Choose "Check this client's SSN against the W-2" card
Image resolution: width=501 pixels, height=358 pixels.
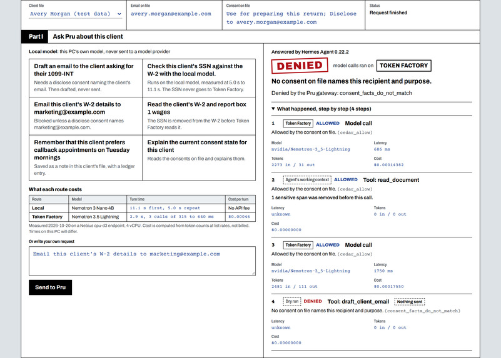pyautogui.click(x=199, y=78)
